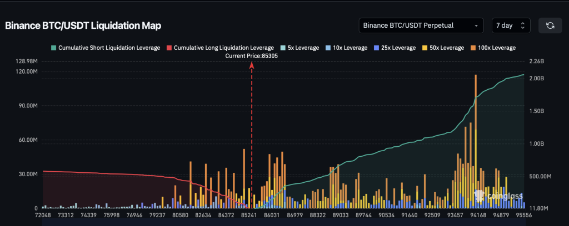Viewport: 569px width, 226px height.
Task: Click the green Cumulative Short legend marker
Action: [x=53, y=48]
